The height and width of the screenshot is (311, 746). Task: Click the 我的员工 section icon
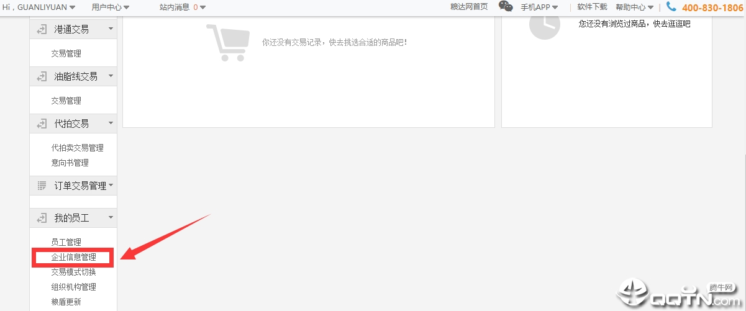pos(42,218)
